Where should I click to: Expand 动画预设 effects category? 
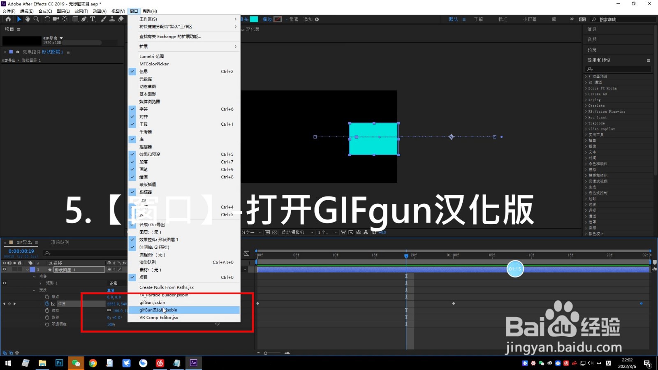[x=586, y=76]
